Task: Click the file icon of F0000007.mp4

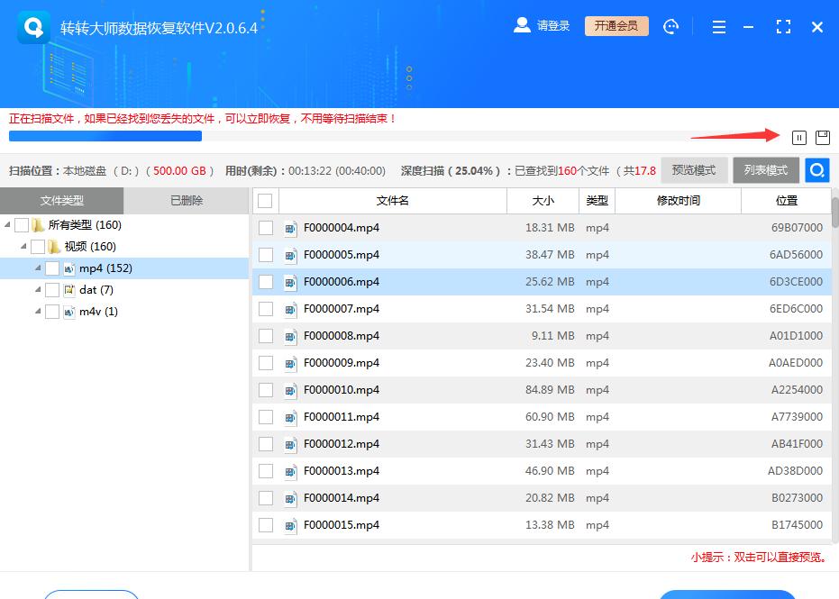Action: coord(290,309)
